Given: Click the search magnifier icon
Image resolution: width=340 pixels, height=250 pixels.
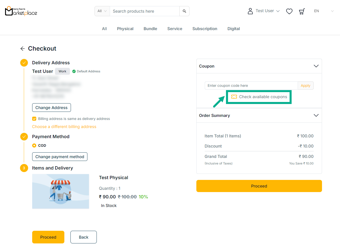Looking at the screenshot, I should [184, 11].
